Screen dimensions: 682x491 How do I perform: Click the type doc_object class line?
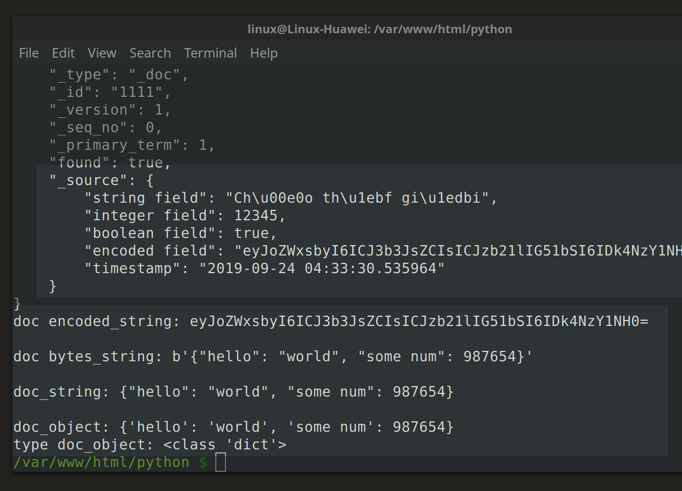(x=150, y=444)
